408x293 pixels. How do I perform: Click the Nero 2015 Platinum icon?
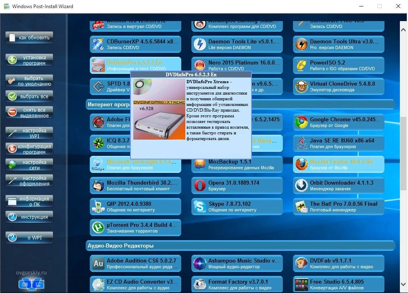[200, 65]
